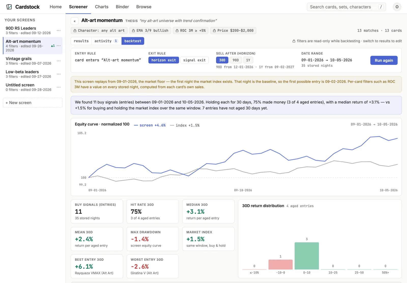Switch to the results tab
Image resolution: width=407 pixels, height=283 pixels.
click(x=81, y=41)
